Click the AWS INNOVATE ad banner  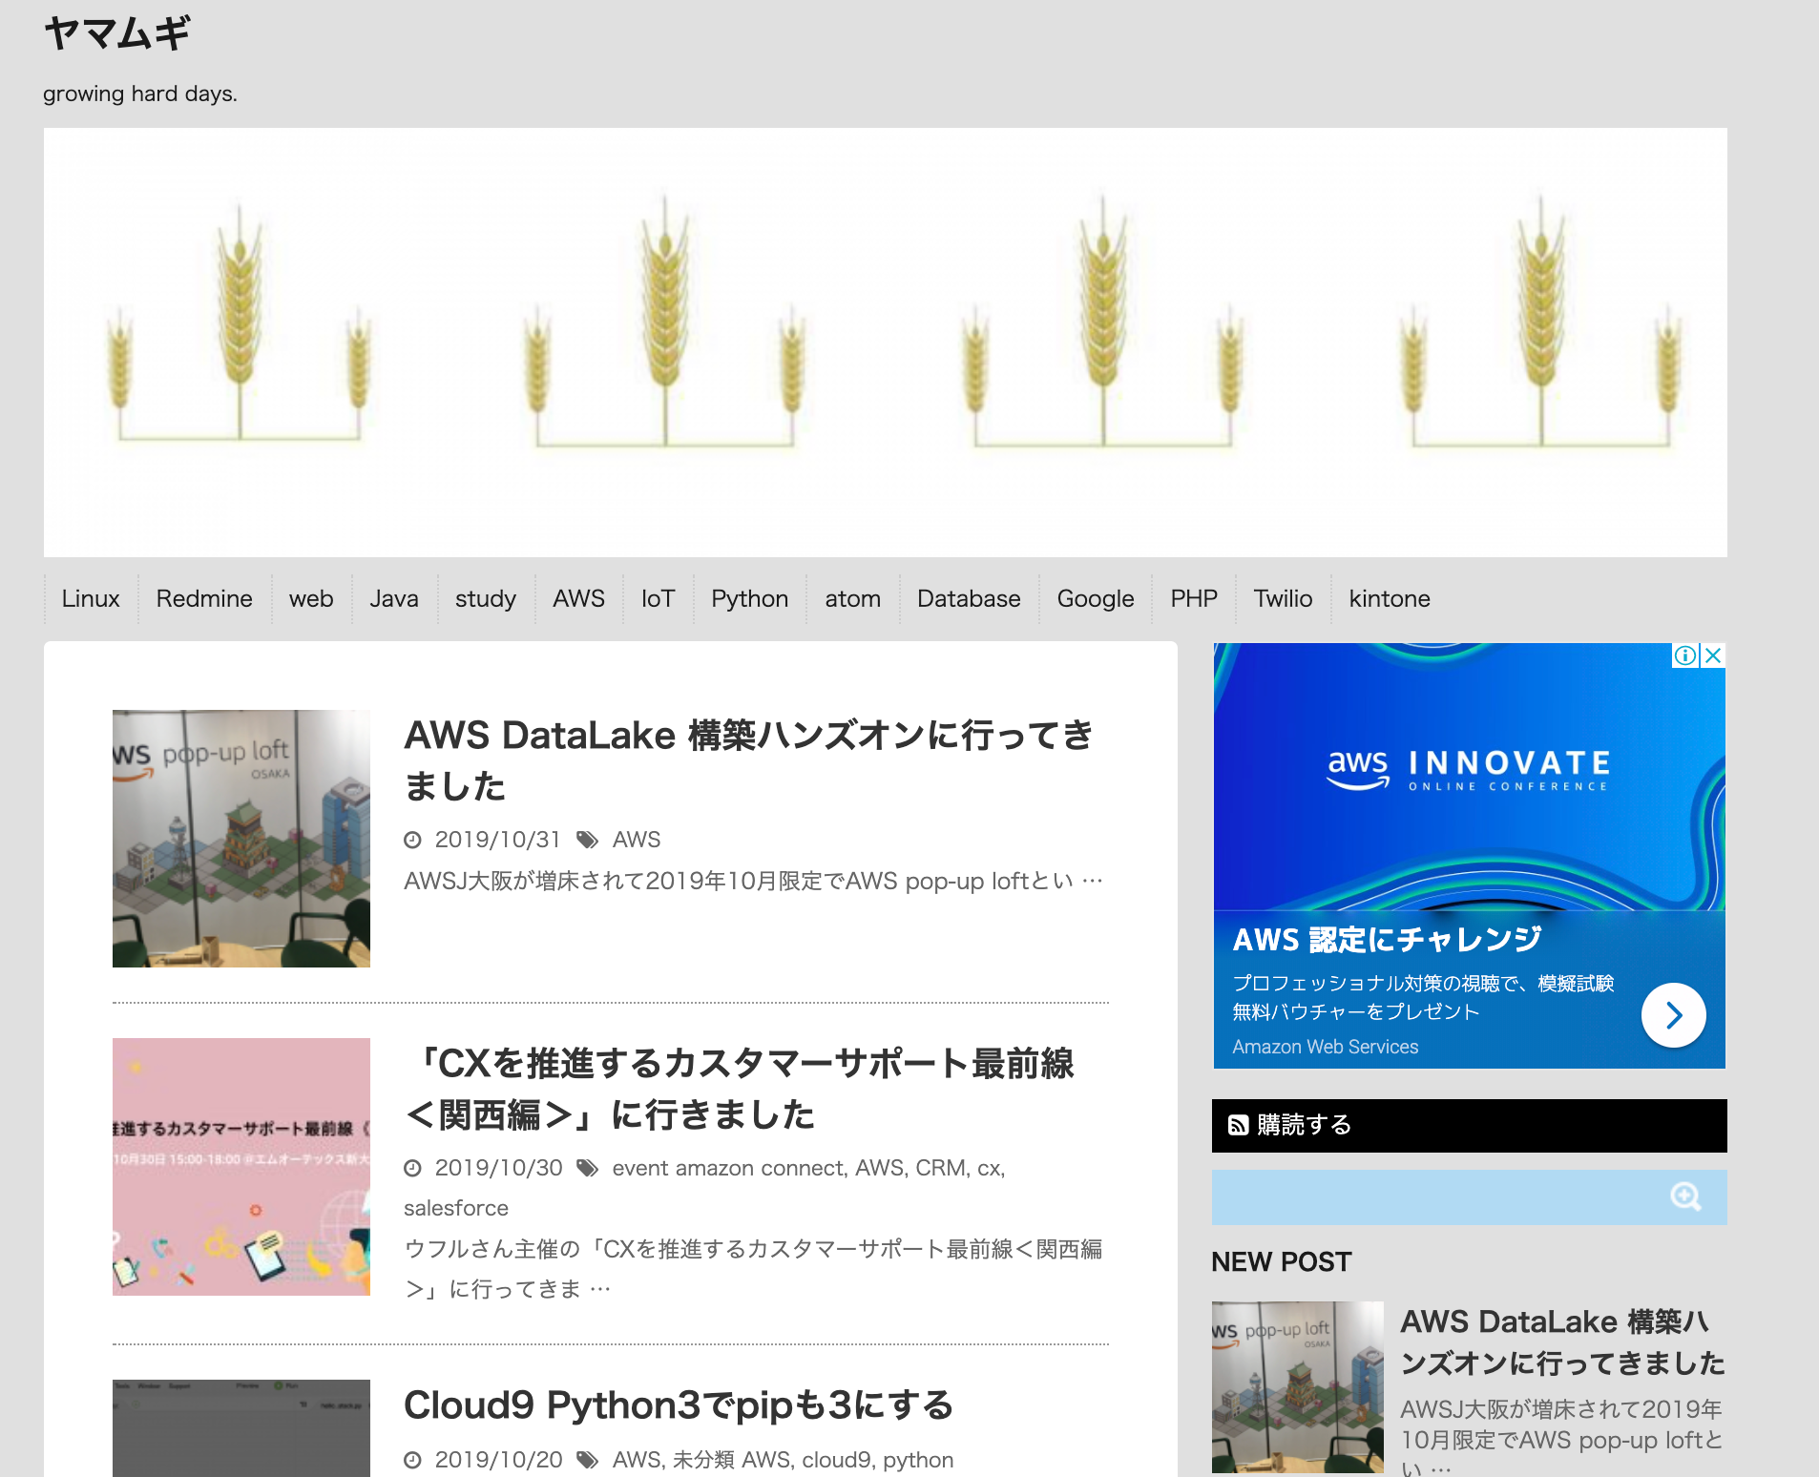1469,775
